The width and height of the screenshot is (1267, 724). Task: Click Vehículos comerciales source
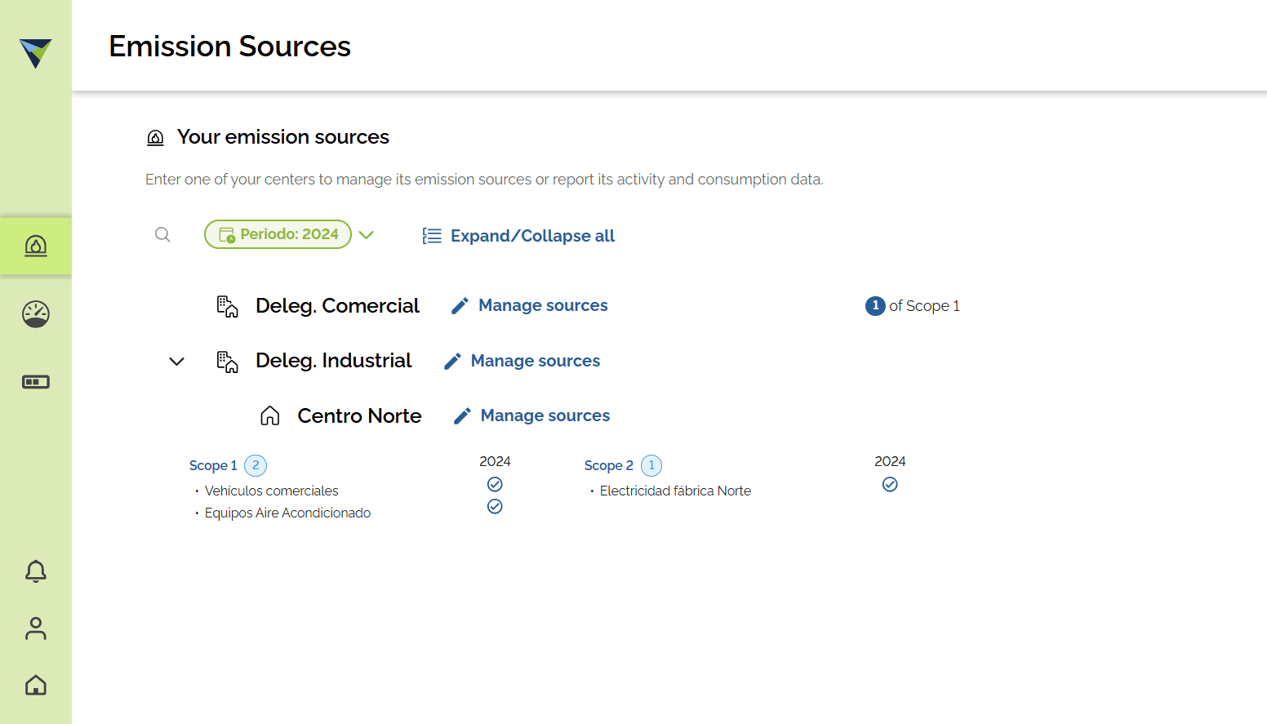(x=271, y=491)
